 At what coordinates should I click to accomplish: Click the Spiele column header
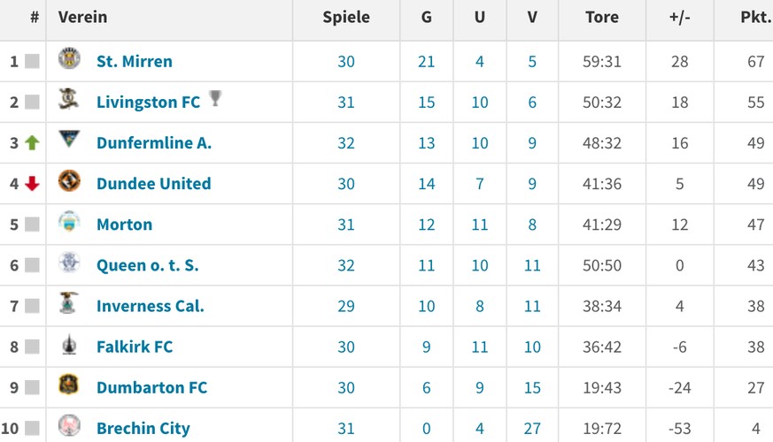[x=346, y=17]
